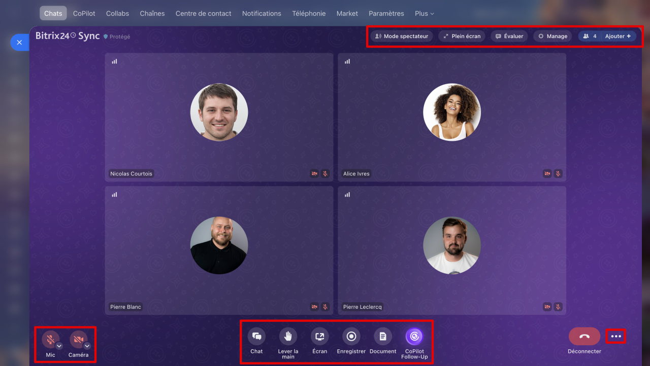Open the Document option

(x=383, y=336)
